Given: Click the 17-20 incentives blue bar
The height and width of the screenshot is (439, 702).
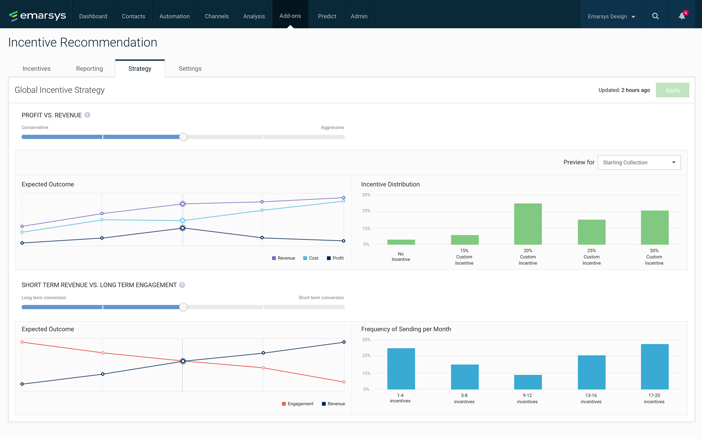Looking at the screenshot, I should click(x=655, y=366).
